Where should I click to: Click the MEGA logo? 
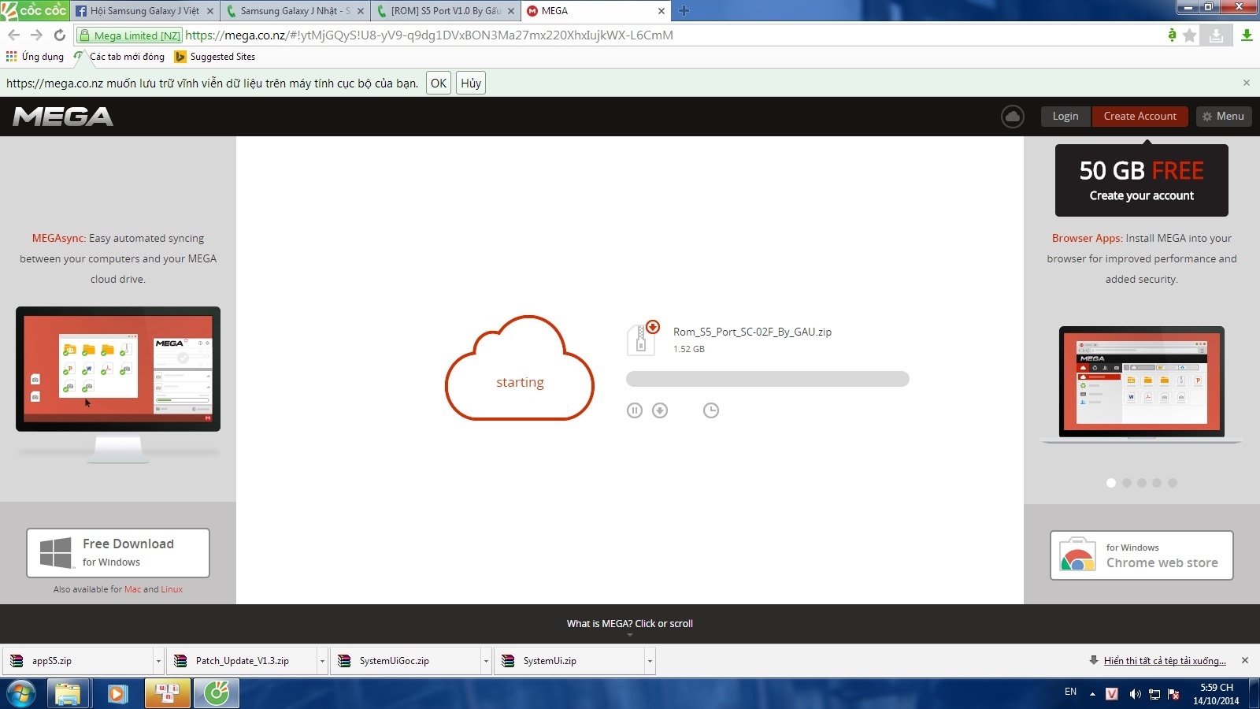(x=63, y=117)
